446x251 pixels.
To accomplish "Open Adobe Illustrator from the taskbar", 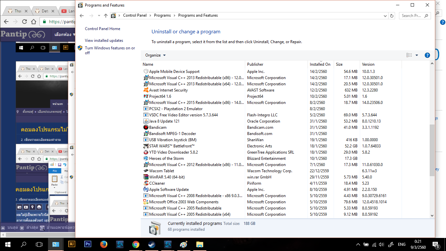I will [72, 244].
